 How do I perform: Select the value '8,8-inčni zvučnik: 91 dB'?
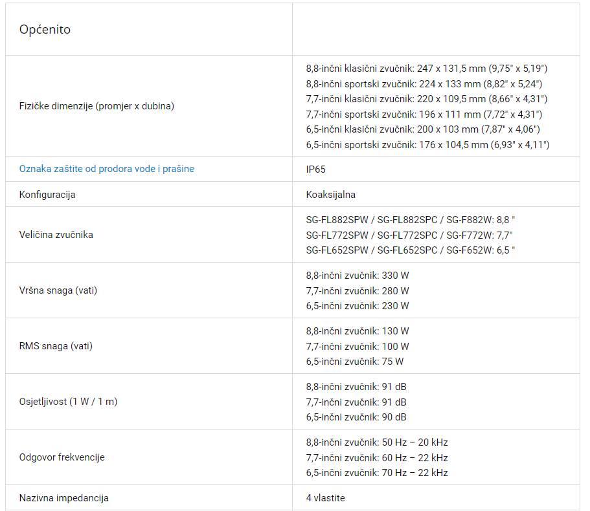pos(356,387)
